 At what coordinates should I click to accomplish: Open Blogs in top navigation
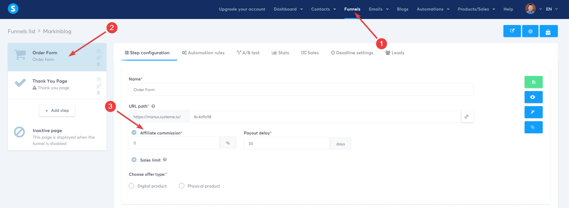[403, 9]
